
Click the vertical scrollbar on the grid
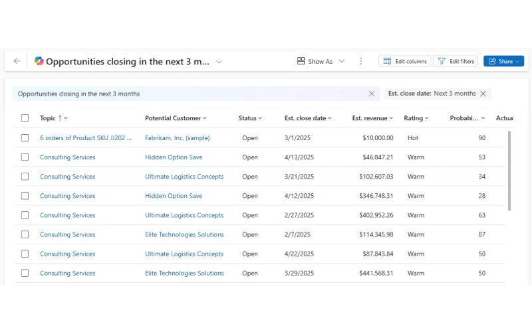click(x=510, y=170)
